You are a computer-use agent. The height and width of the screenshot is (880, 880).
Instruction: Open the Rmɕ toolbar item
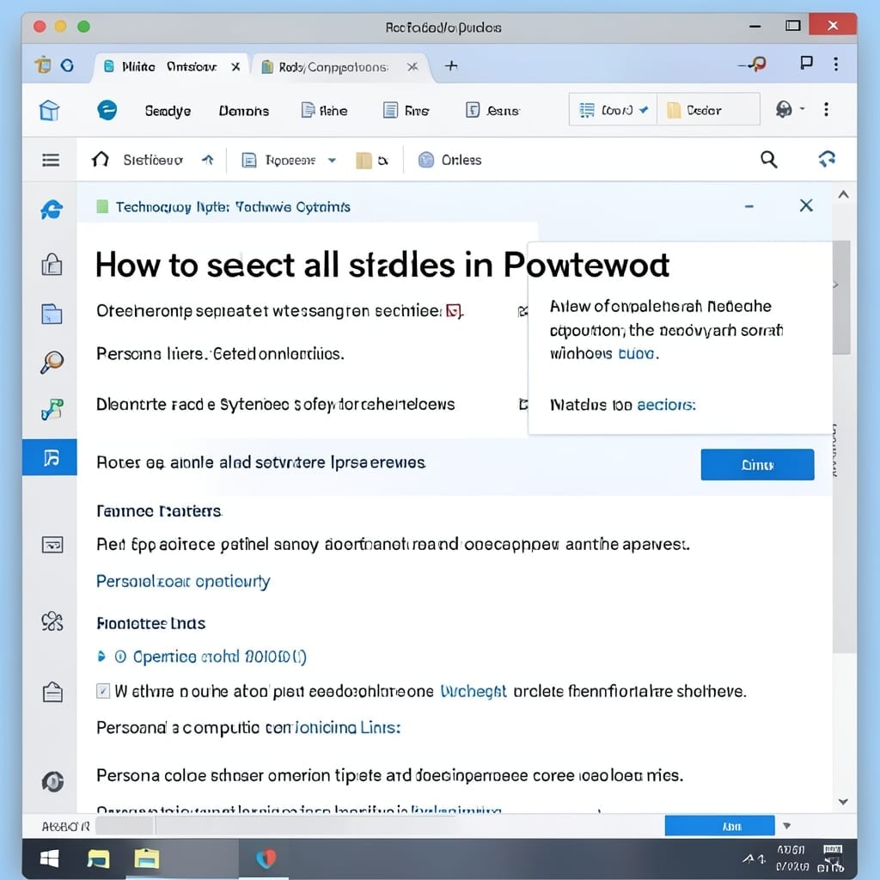click(406, 111)
